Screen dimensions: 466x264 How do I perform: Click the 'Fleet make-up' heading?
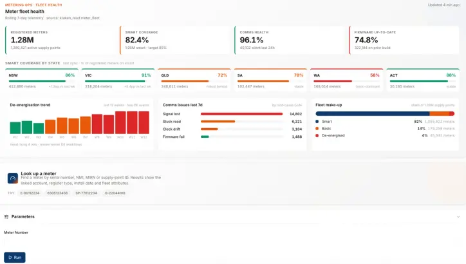[329, 105]
